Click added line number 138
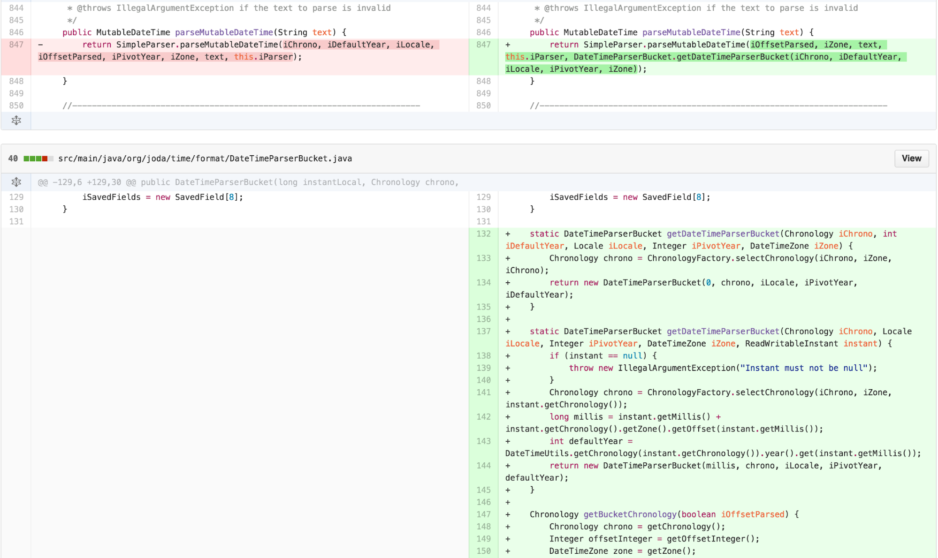938x558 pixels. click(483, 355)
